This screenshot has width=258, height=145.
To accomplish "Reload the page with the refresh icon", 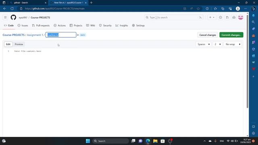I will [x=12, y=8].
